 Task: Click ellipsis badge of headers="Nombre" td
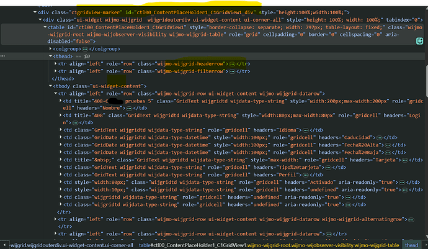tap(129, 108)
